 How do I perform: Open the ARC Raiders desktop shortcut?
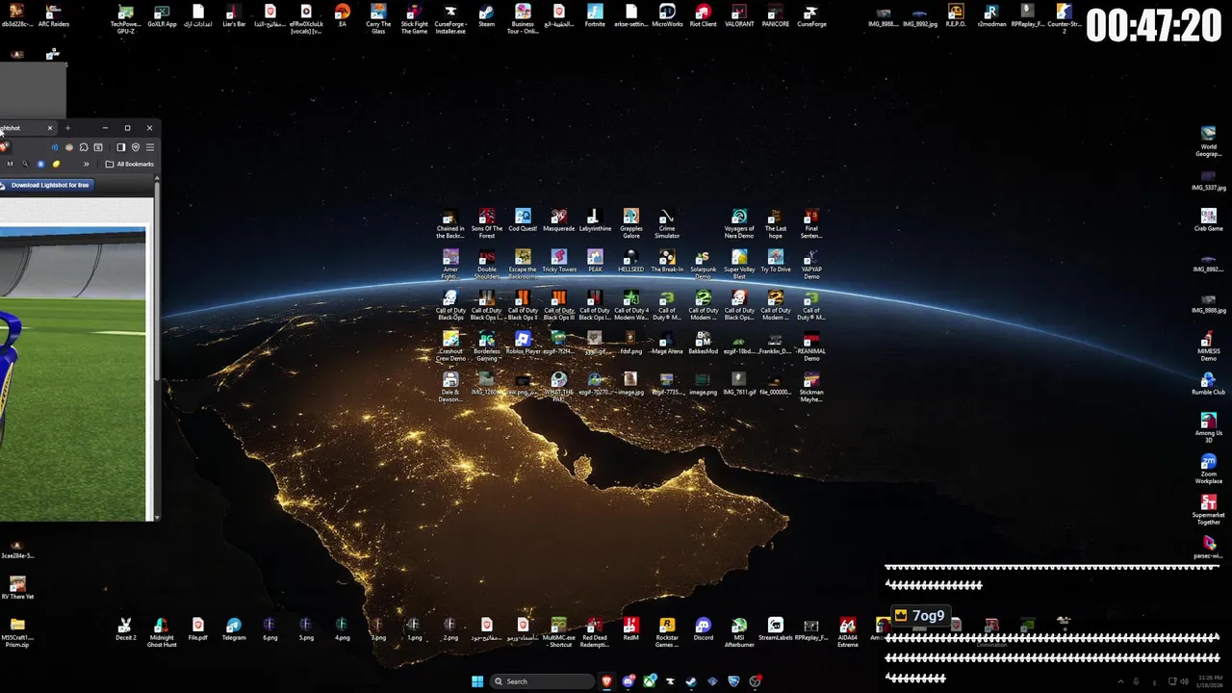tap(54, 15)
